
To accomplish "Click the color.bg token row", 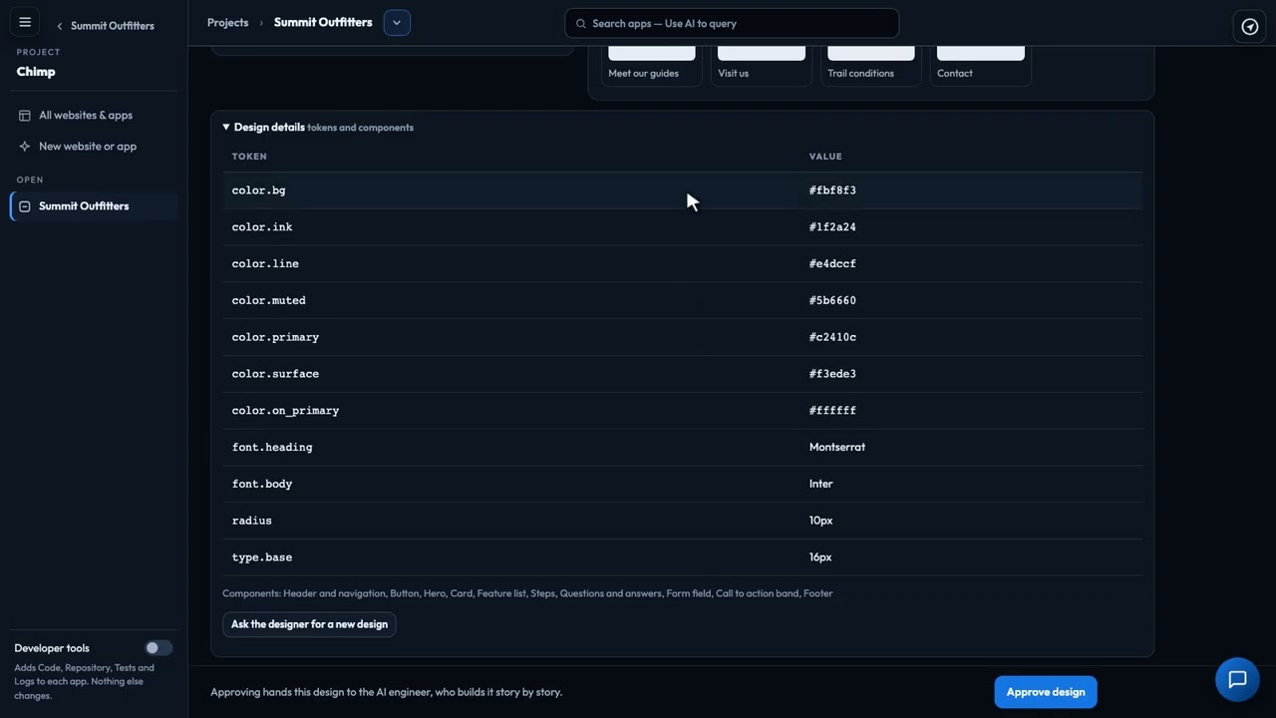I will click(682, 190).
